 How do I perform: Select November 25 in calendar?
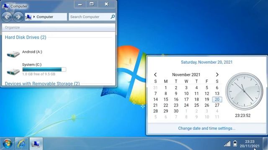pos(196,105)
